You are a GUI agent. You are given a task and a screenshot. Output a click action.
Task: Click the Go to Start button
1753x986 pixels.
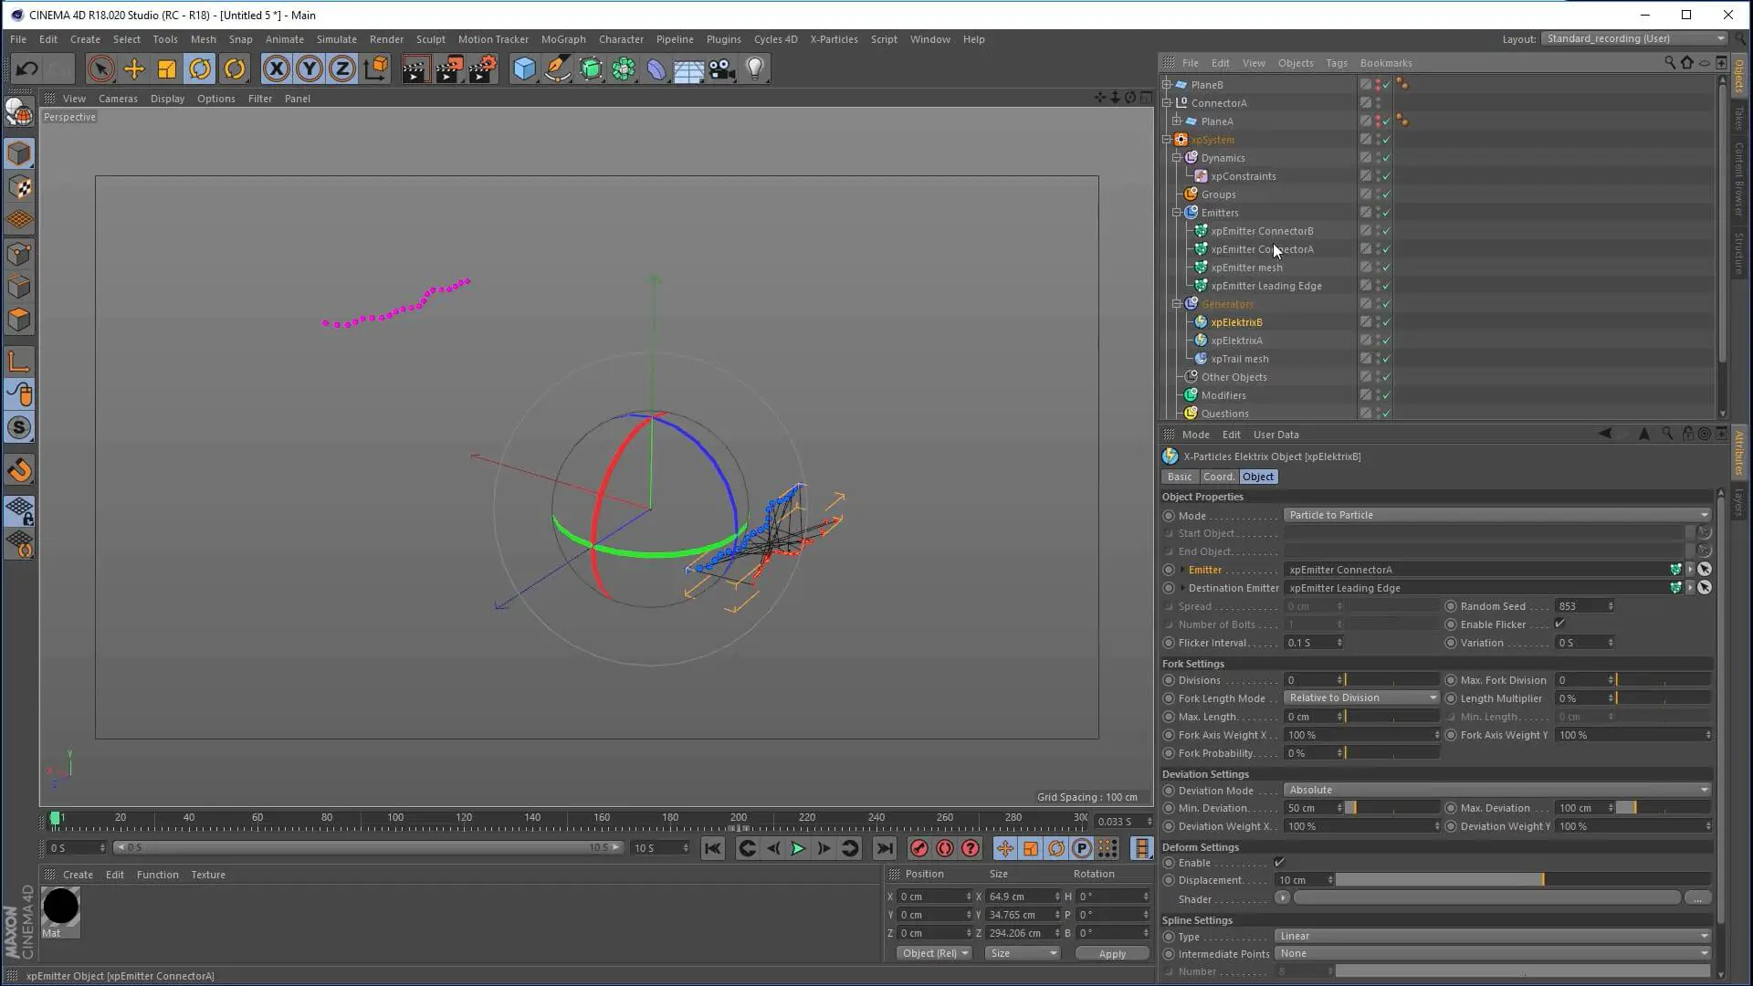tap(713, 848)
